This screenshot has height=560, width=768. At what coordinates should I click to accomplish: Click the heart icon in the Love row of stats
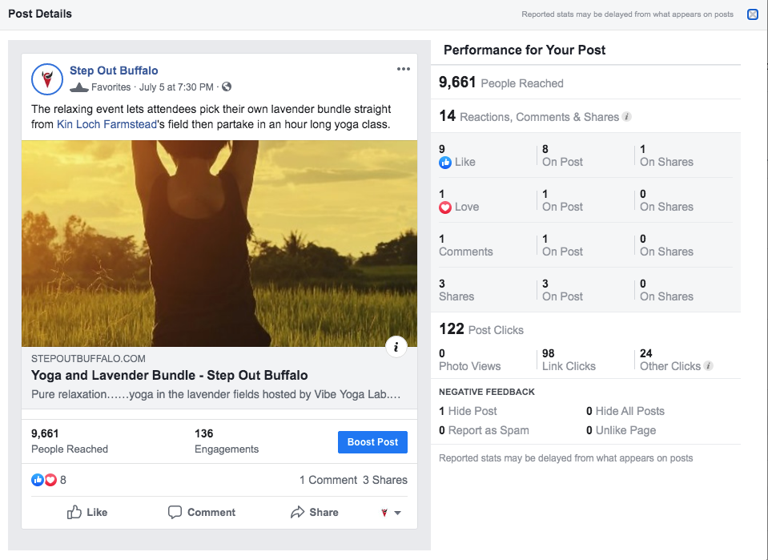444,207
